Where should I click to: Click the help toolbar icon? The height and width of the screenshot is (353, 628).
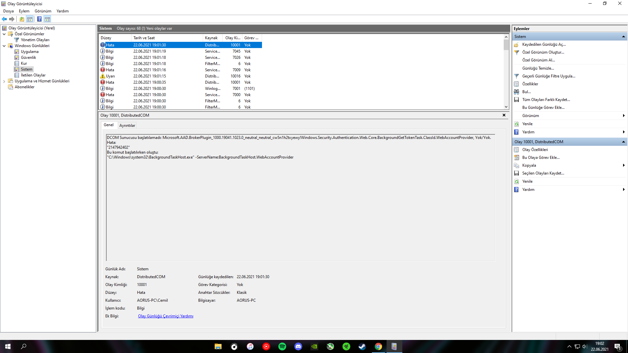(x=39, y=19)
